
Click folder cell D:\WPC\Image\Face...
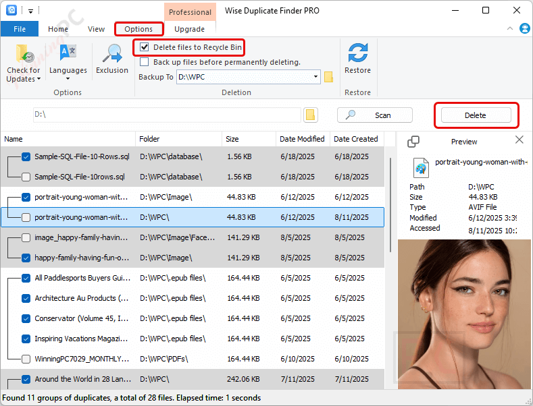pos(177,237)
